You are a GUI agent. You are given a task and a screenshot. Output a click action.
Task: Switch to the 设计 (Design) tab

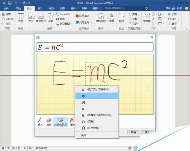[40, 8]
